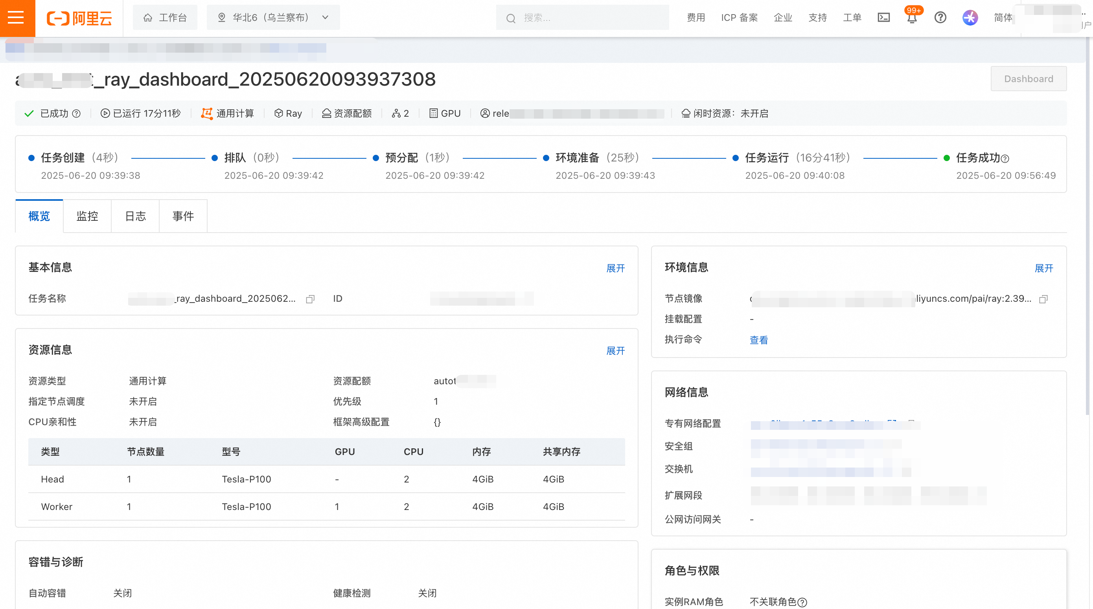Open the Cloud Shell terminal icon
This screenshot has width=1093, height=609.
[883, 18]
